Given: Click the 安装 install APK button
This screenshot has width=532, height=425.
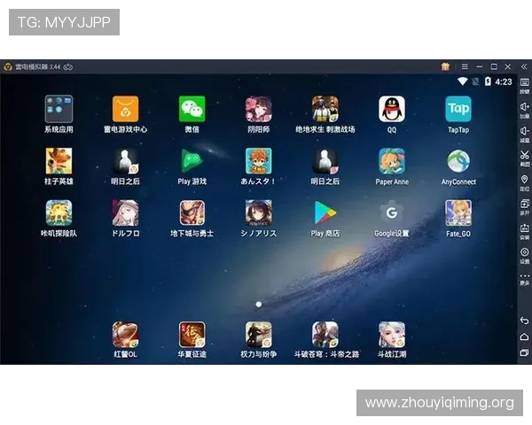Looking at the screenshot, I should pos(525,231).
